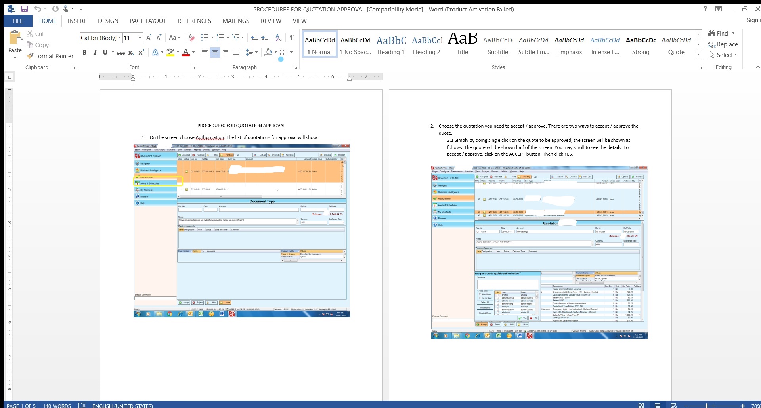
Task: Open the font size dropdown
Action: (140, 38)
